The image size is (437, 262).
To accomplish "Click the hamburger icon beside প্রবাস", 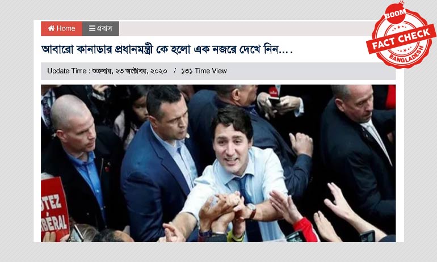I will coord(93,28).
